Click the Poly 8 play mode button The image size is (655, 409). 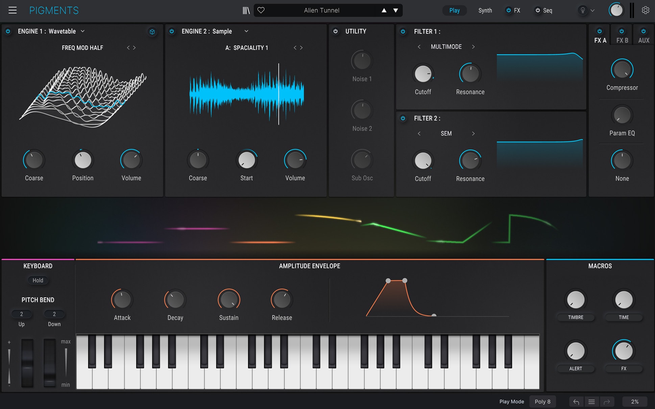pyautogui.click(x=542, y=402)
